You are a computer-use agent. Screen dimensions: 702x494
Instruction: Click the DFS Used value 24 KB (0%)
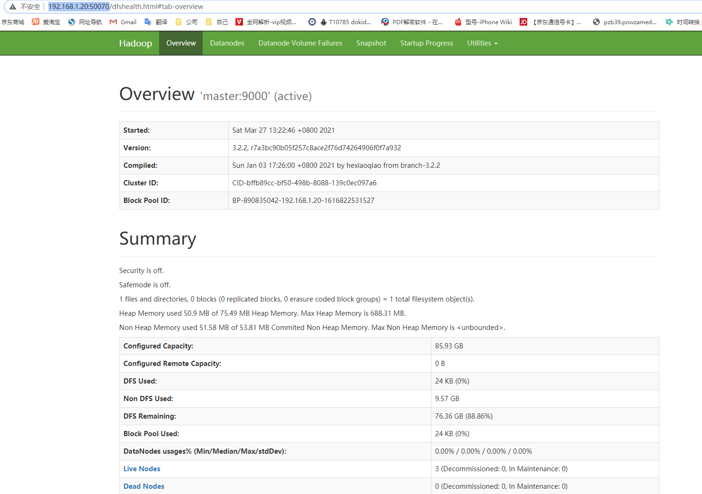[452, 381]
